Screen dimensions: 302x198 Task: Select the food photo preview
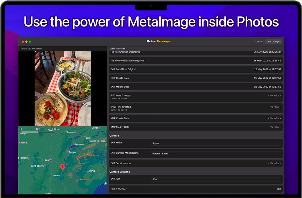(63, 88)
